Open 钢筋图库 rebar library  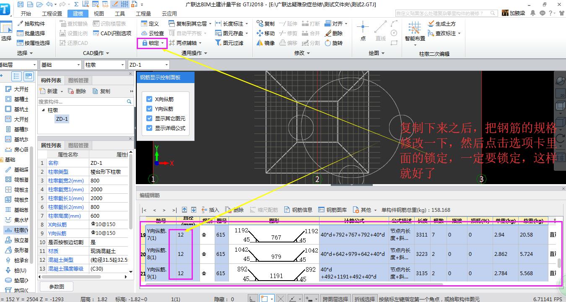tap(332, 210)
